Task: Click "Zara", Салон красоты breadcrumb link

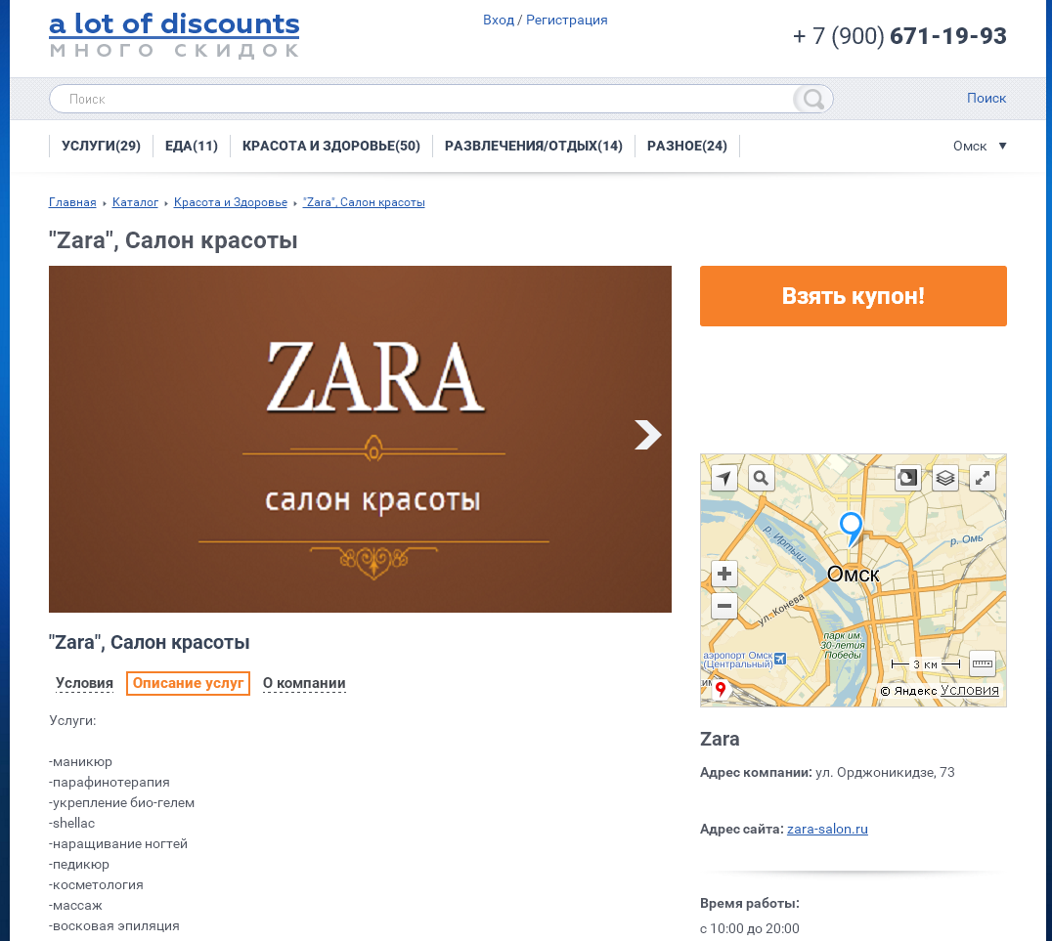Action: (364, 202)
